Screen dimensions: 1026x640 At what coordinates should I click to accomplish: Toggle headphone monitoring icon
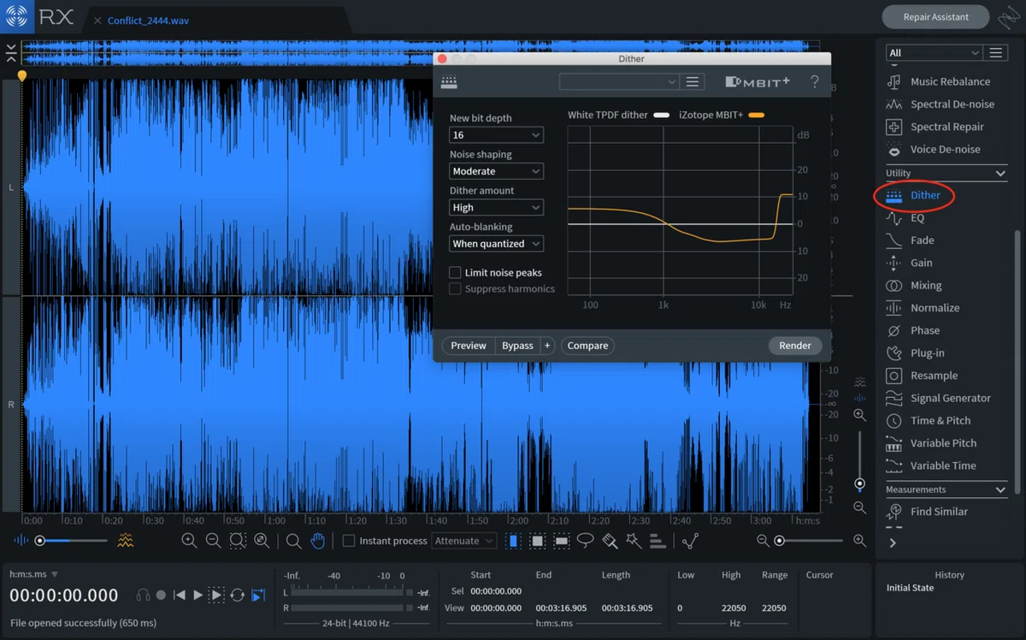[143, 595]
